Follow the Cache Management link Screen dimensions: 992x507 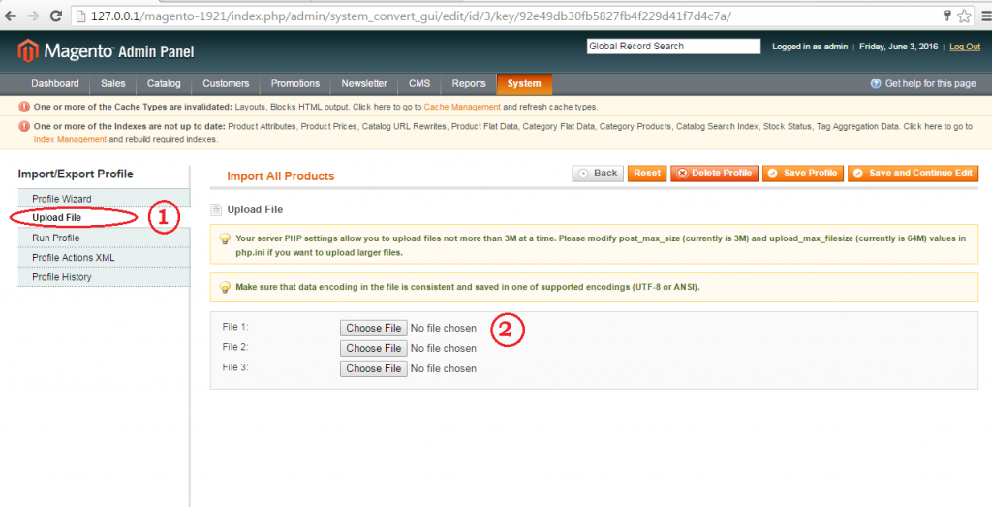click(462, 107)
